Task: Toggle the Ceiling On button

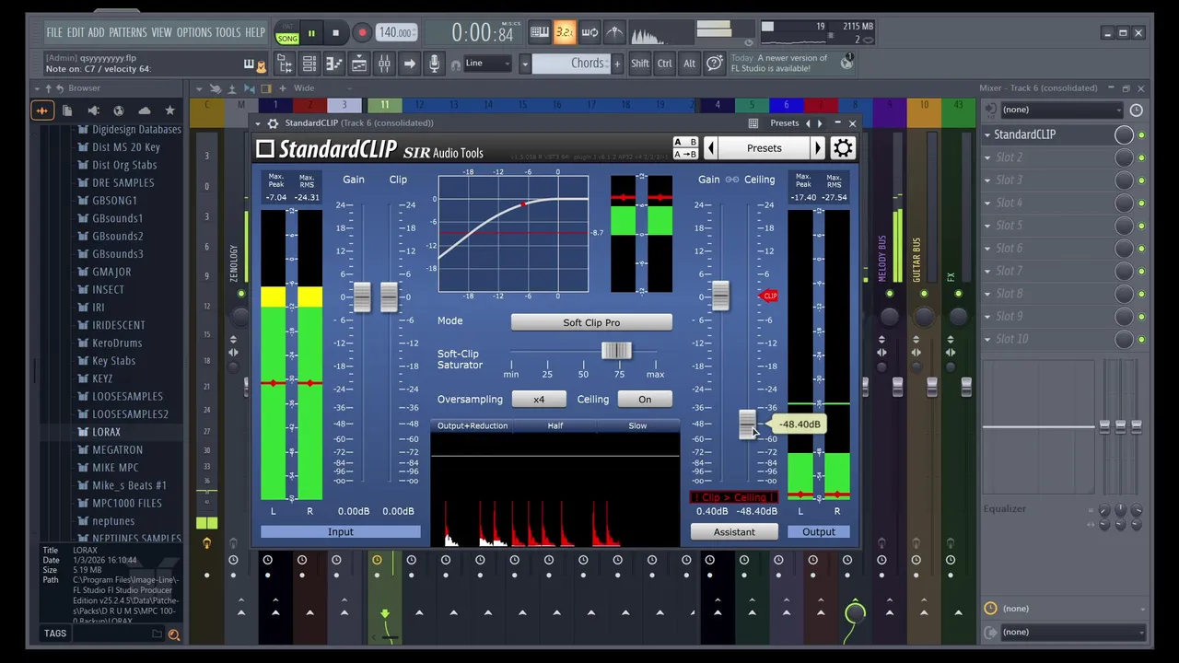Action: coord(645,400)
